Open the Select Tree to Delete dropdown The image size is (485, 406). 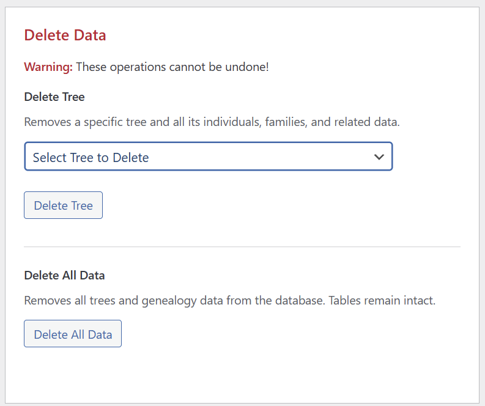click(x=208, y=157)
